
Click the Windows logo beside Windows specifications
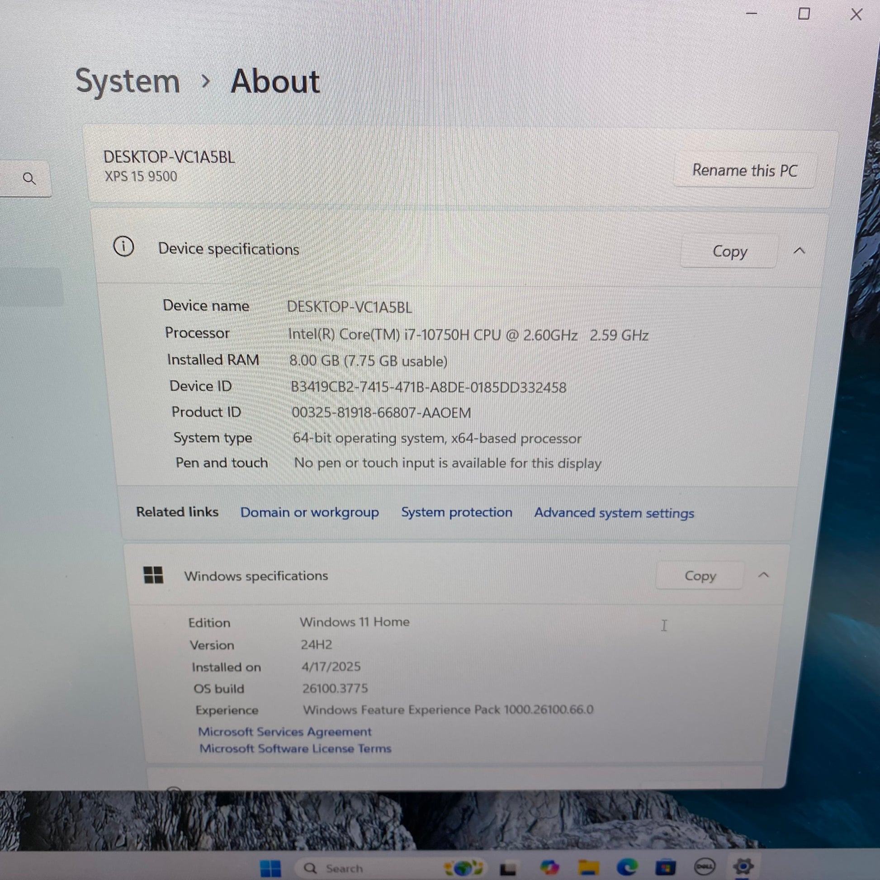(153, 575)
